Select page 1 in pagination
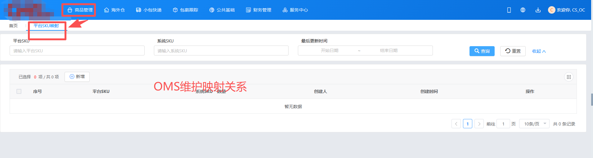This screenshot has width=593, height=158. pos(467,124)
